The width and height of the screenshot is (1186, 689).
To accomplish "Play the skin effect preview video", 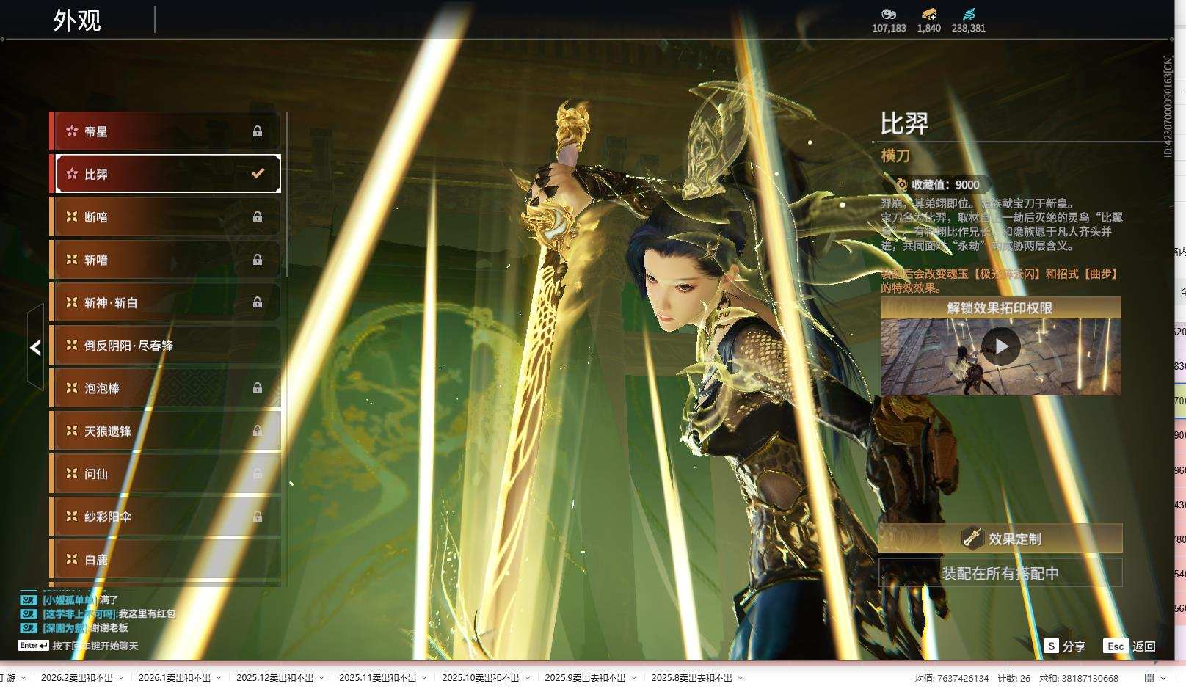I will tap(1000, 346).
